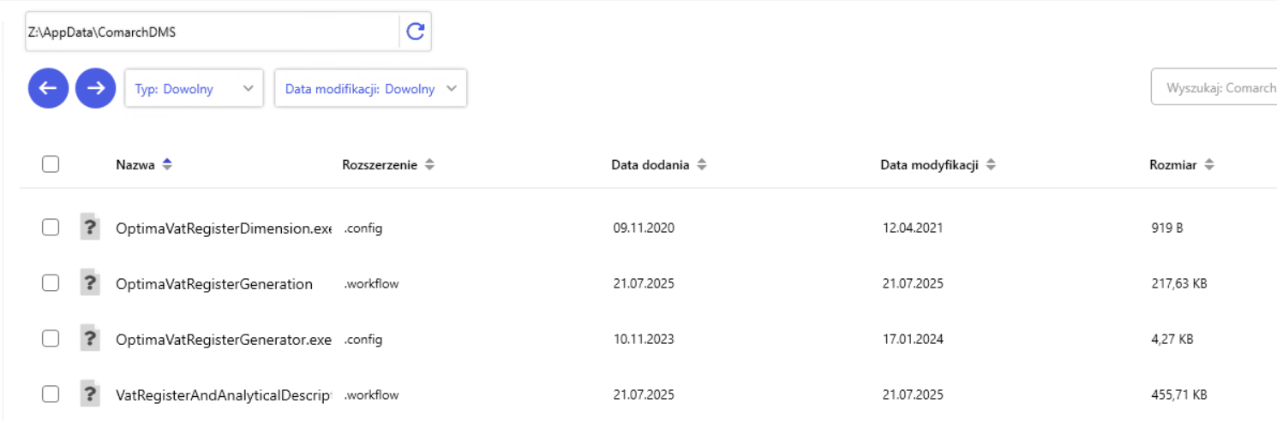Sort by the Data dodania column header
The image size is (1277, 421).
pyautogui.click(x=650, y=165)
